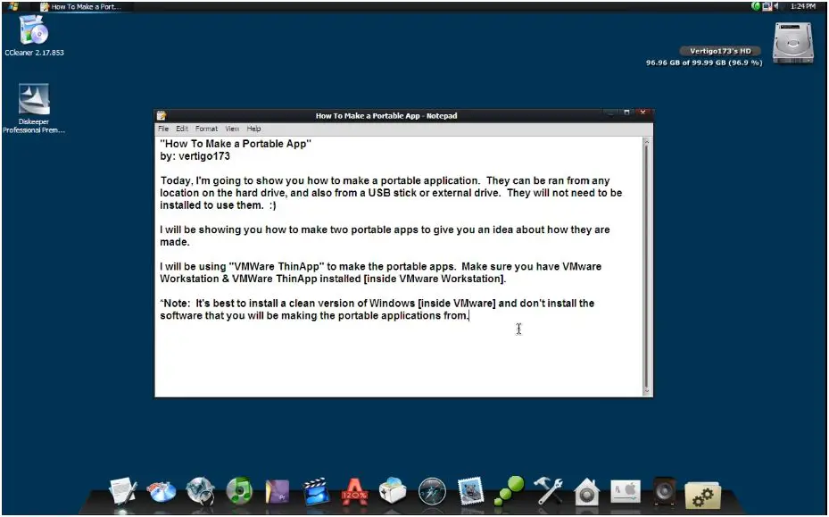The height and width of the screenshot is (517, 829).
Task: Open the Help menu in Notepad
Action: click(x=253, y=129)
